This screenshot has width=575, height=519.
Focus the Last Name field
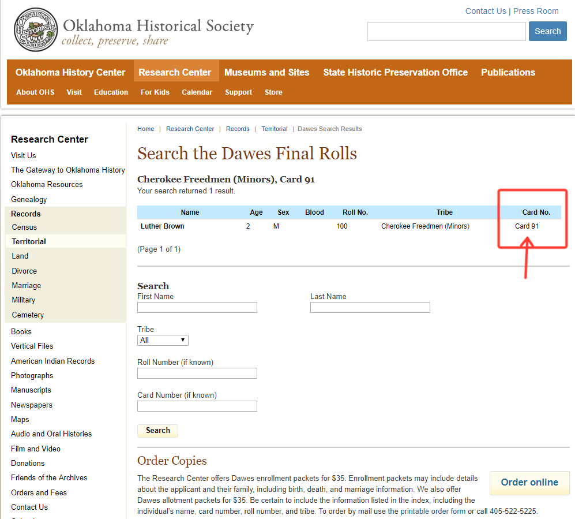click(370, 308)
